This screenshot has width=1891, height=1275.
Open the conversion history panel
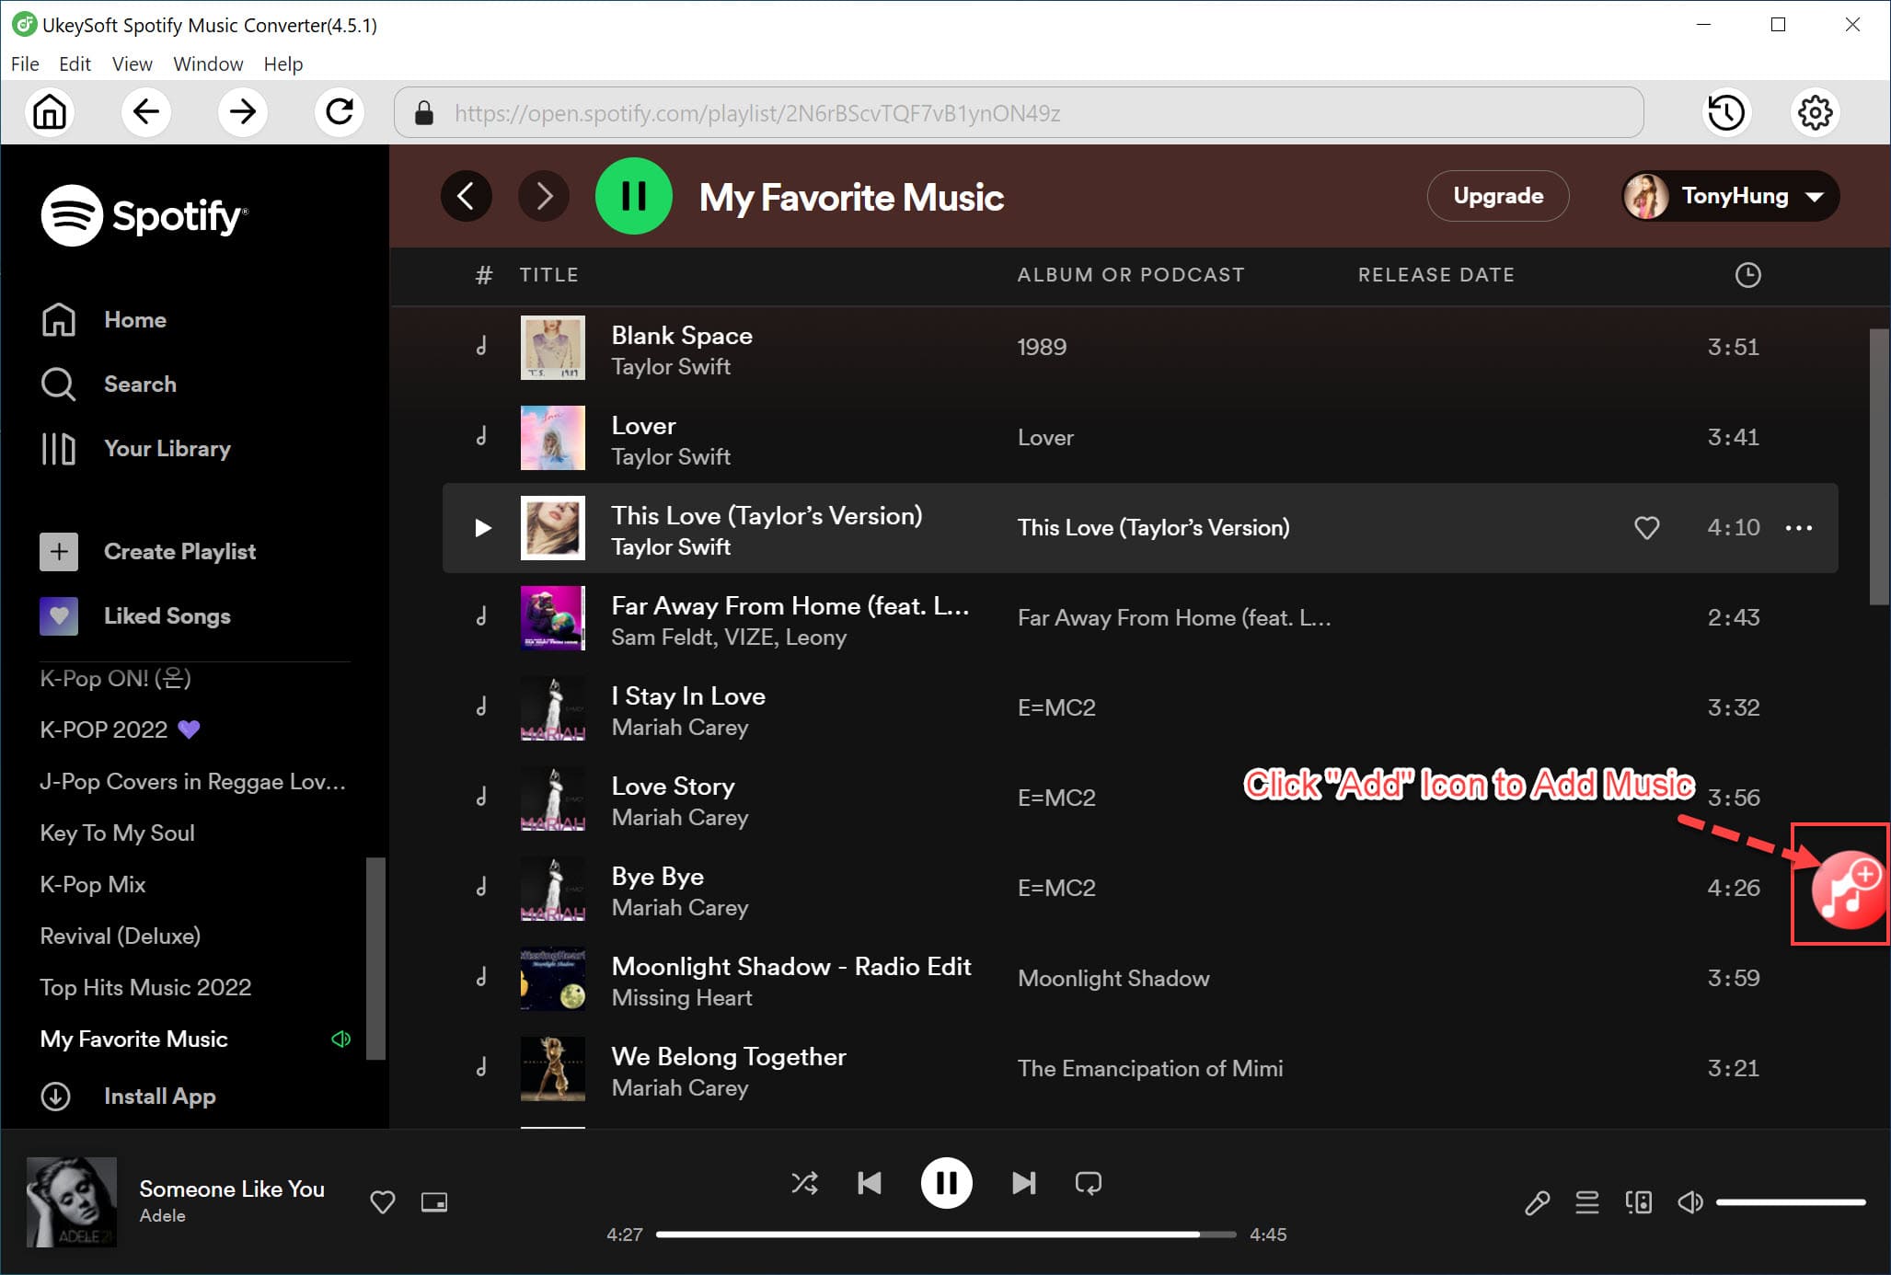click(1726, 112)
